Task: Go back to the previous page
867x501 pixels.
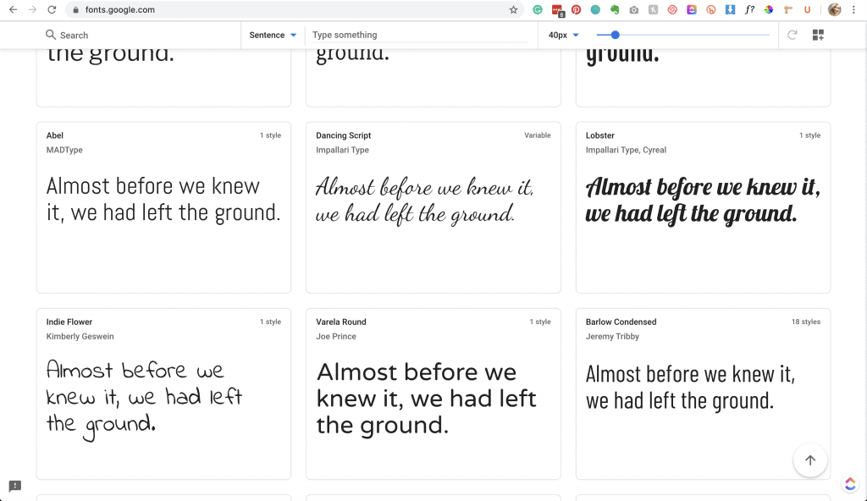Action: click(x=14, y=9)
